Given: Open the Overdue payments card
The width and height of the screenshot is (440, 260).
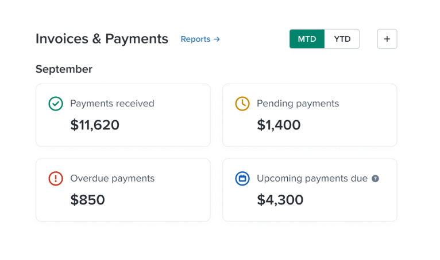Looking at the screenshot, I should click(x=123, y=190).
